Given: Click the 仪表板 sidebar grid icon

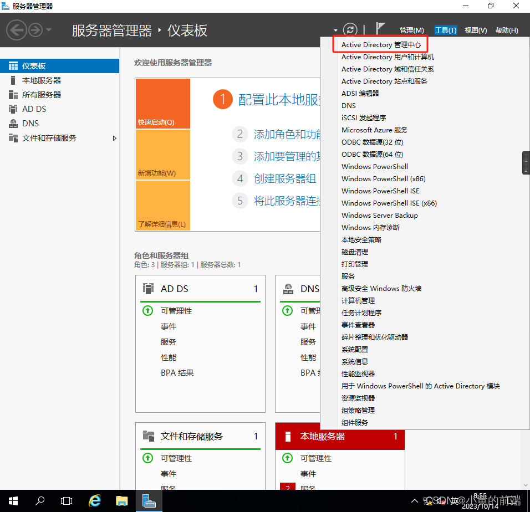Looking at the screenshot, I should pos(13,66).
